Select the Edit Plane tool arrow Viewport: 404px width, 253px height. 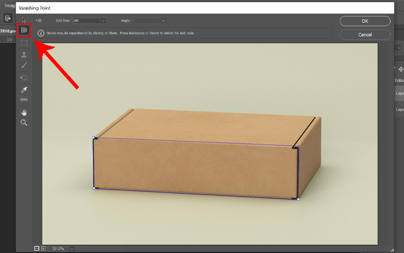[x=24, y=20]
